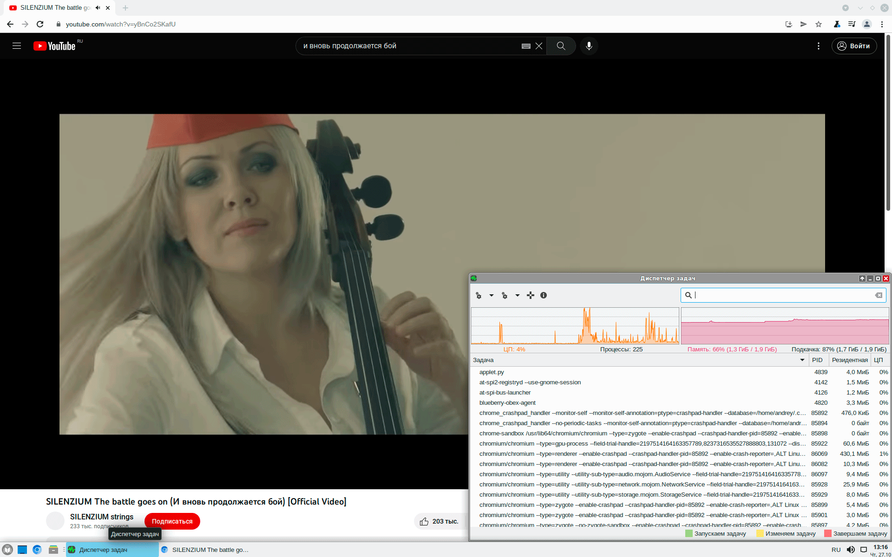Viewport: 892px width, 557px height.
Task: Click the red Подписаться subscribe button
Action: [x=172, y=521]
